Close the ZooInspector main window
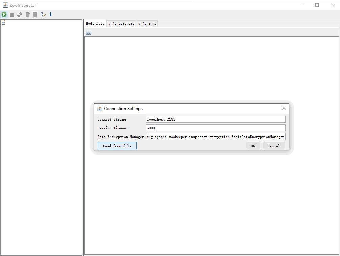 click(333, 5)
